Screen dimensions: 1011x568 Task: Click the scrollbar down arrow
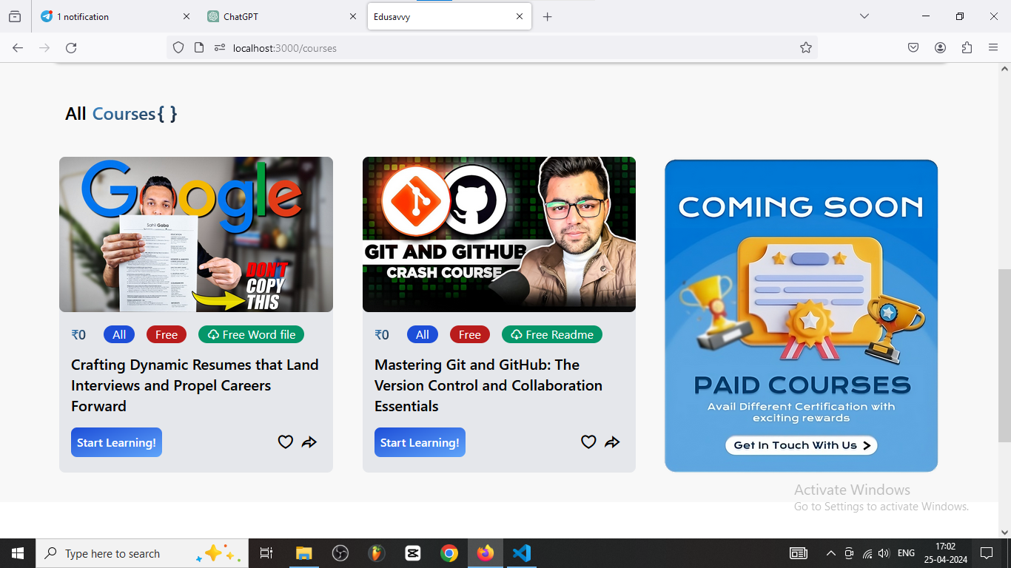[x=1004, y=532]
